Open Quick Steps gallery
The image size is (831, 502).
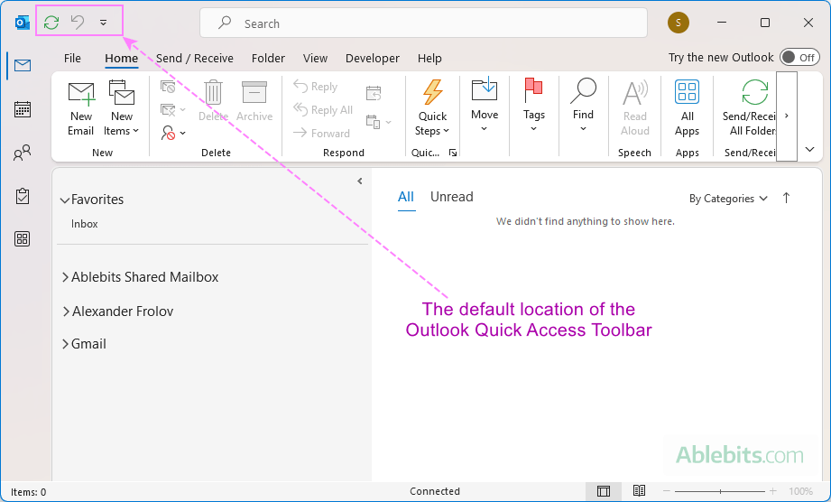pyautogui.click(x=432, y=108)
